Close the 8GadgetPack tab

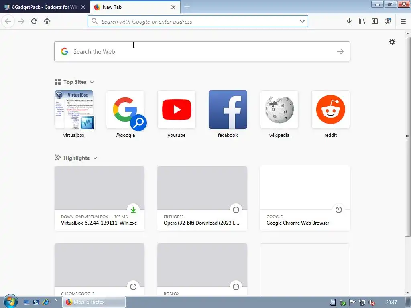(83, 7)
